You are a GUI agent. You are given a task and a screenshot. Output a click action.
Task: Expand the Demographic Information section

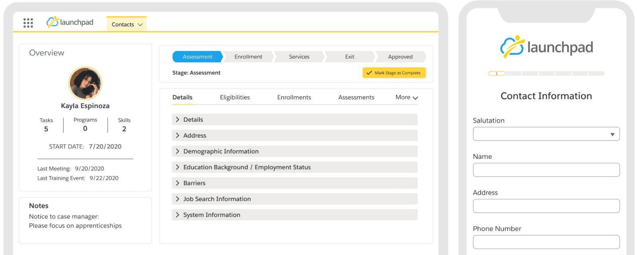(x=295, y=151)
